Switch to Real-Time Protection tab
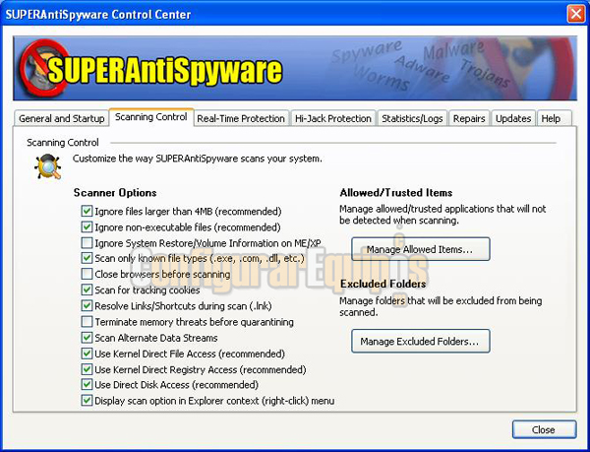The width and height of the screenshot is (590, 452). (241, 118)
